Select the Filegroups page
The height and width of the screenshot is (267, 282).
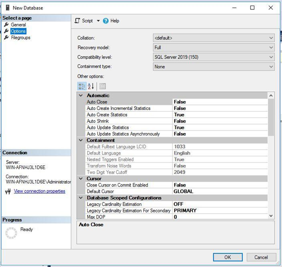coord(21,37)
